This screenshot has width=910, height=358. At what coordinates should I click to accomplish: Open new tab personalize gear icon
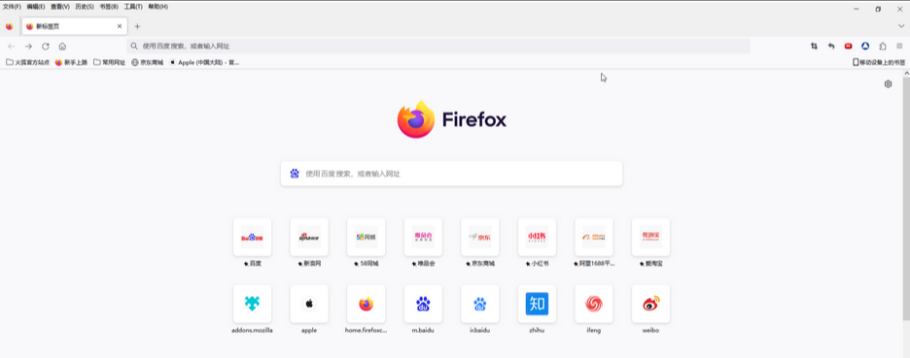tap(888, 84)
